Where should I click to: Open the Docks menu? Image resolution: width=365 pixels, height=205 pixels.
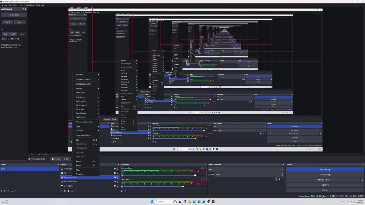pos(15,5)
